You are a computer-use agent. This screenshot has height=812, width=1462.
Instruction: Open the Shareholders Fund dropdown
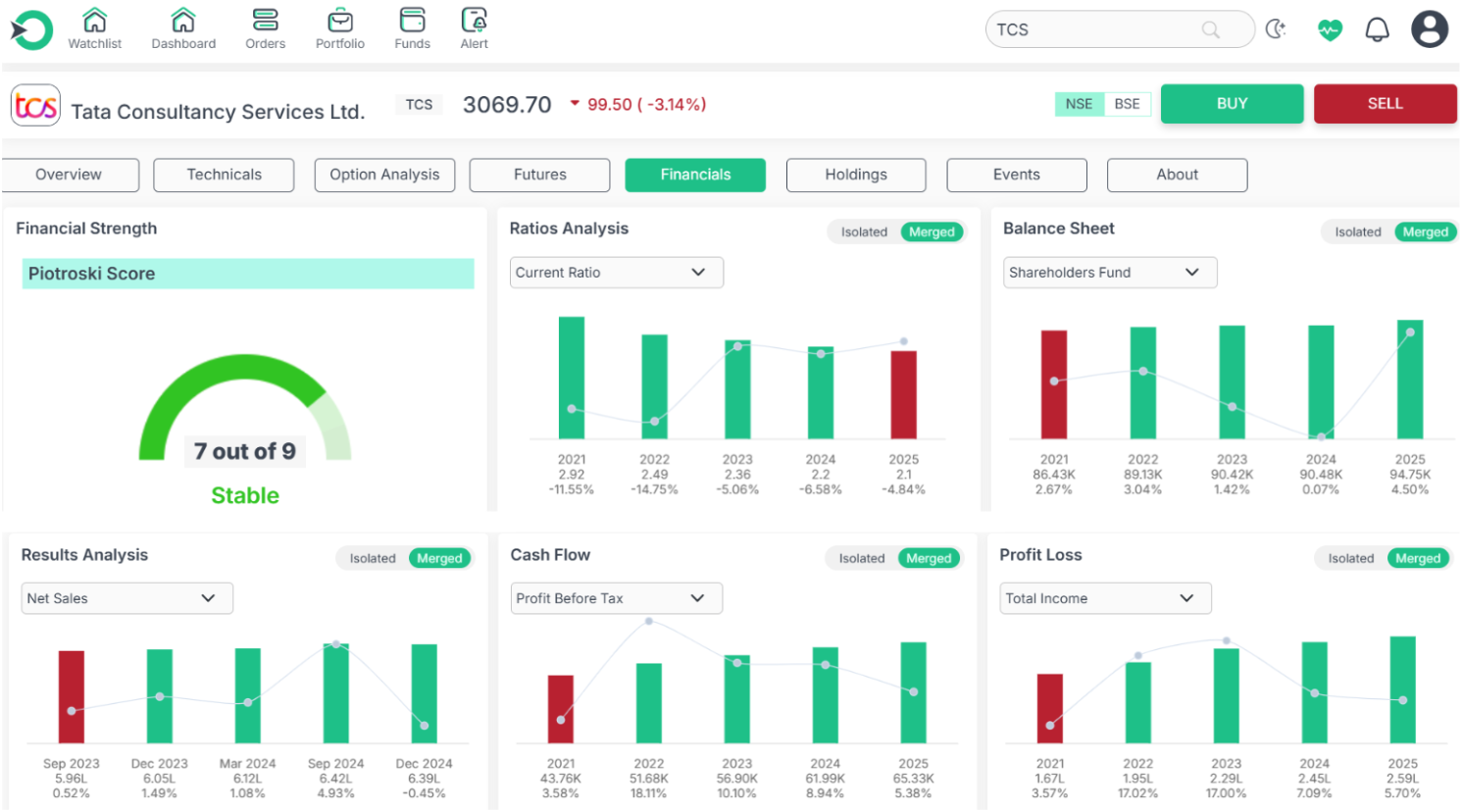[x=1109, y=273]
